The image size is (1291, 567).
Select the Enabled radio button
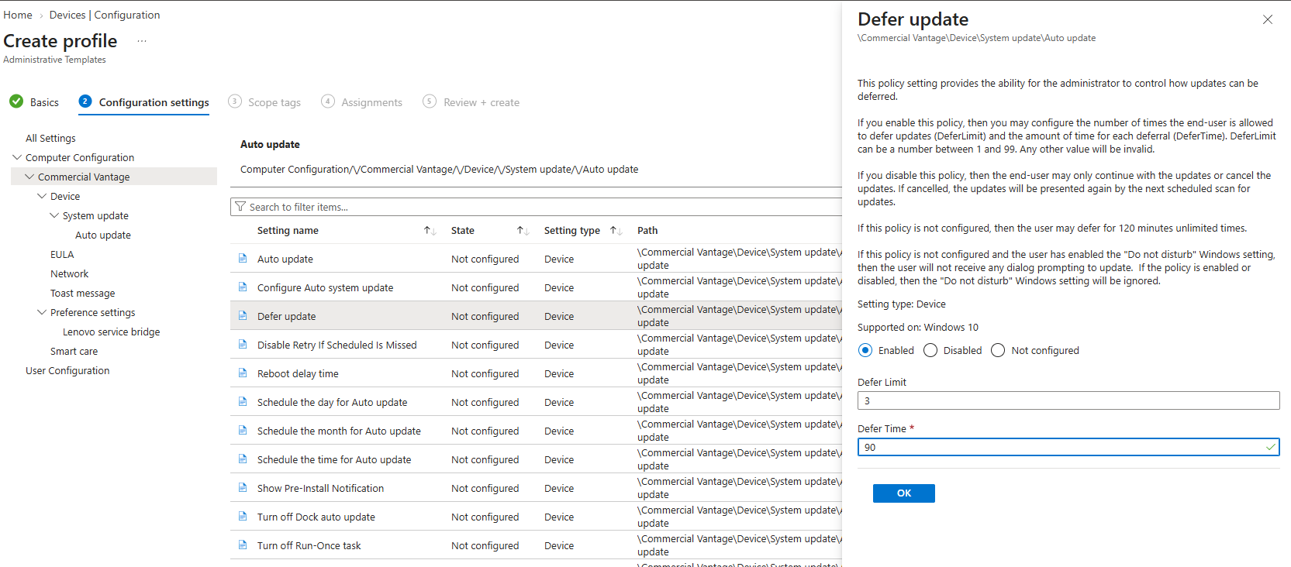(x=865, y=350)
